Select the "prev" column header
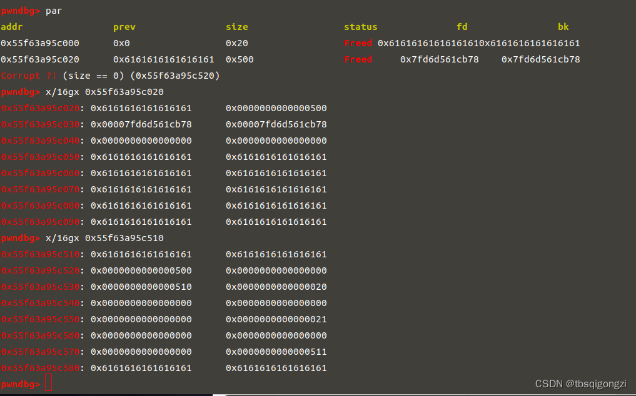Image resolution: width=636 pixels, height=396 pixels. [x=124, y=27]
